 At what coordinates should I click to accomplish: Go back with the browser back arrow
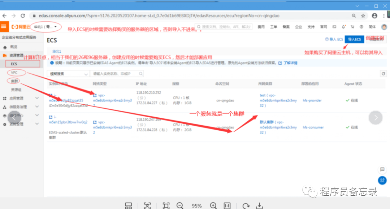tap(4, 16)
